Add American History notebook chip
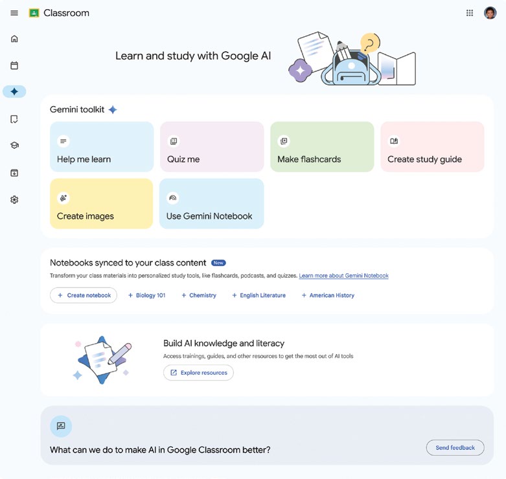Viewport: 506px width, 479px height. 328,295
